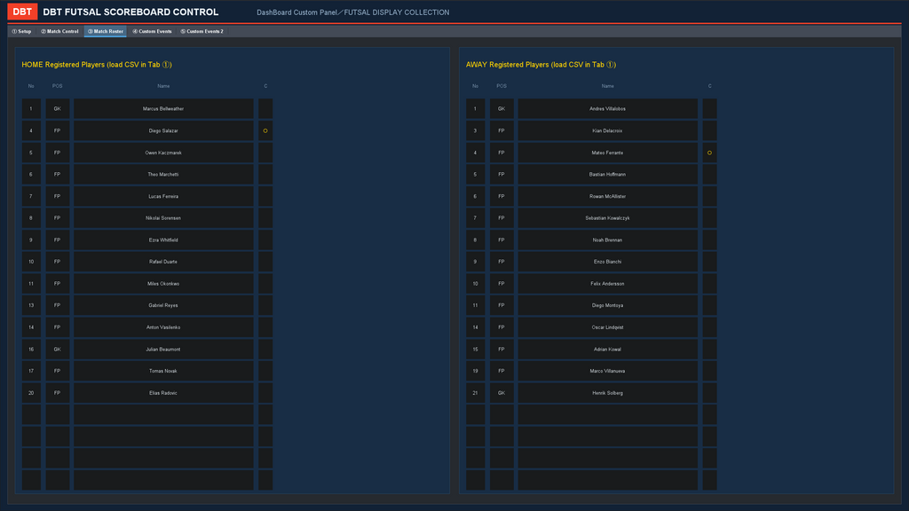The width and height of the screenshot is (909, 511).
Task: Set Marcus Bellweather as captain
Action: pos(265,109)
